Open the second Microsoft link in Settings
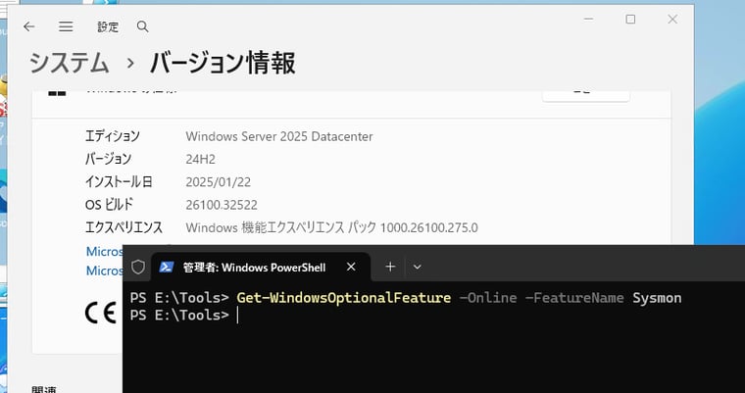The image size is (745, 393). [105, 270]
